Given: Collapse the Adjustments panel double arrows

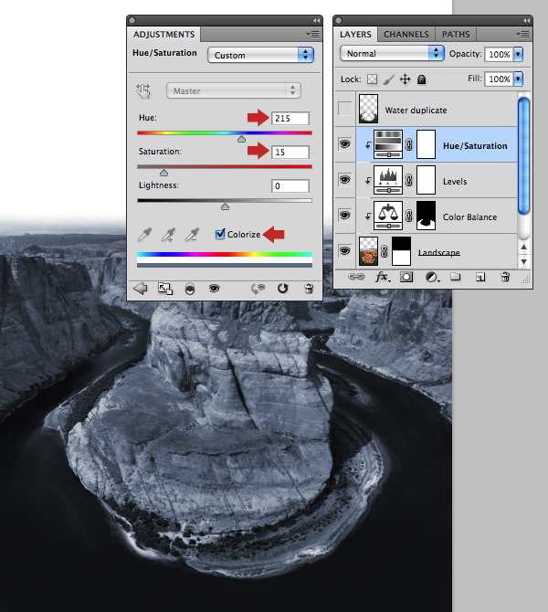Looking at the screenshot, I should click(316, 20).
